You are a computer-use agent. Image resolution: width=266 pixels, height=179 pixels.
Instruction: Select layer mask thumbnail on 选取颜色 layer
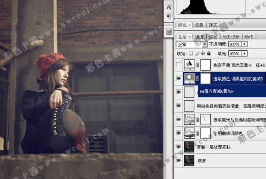206,78
